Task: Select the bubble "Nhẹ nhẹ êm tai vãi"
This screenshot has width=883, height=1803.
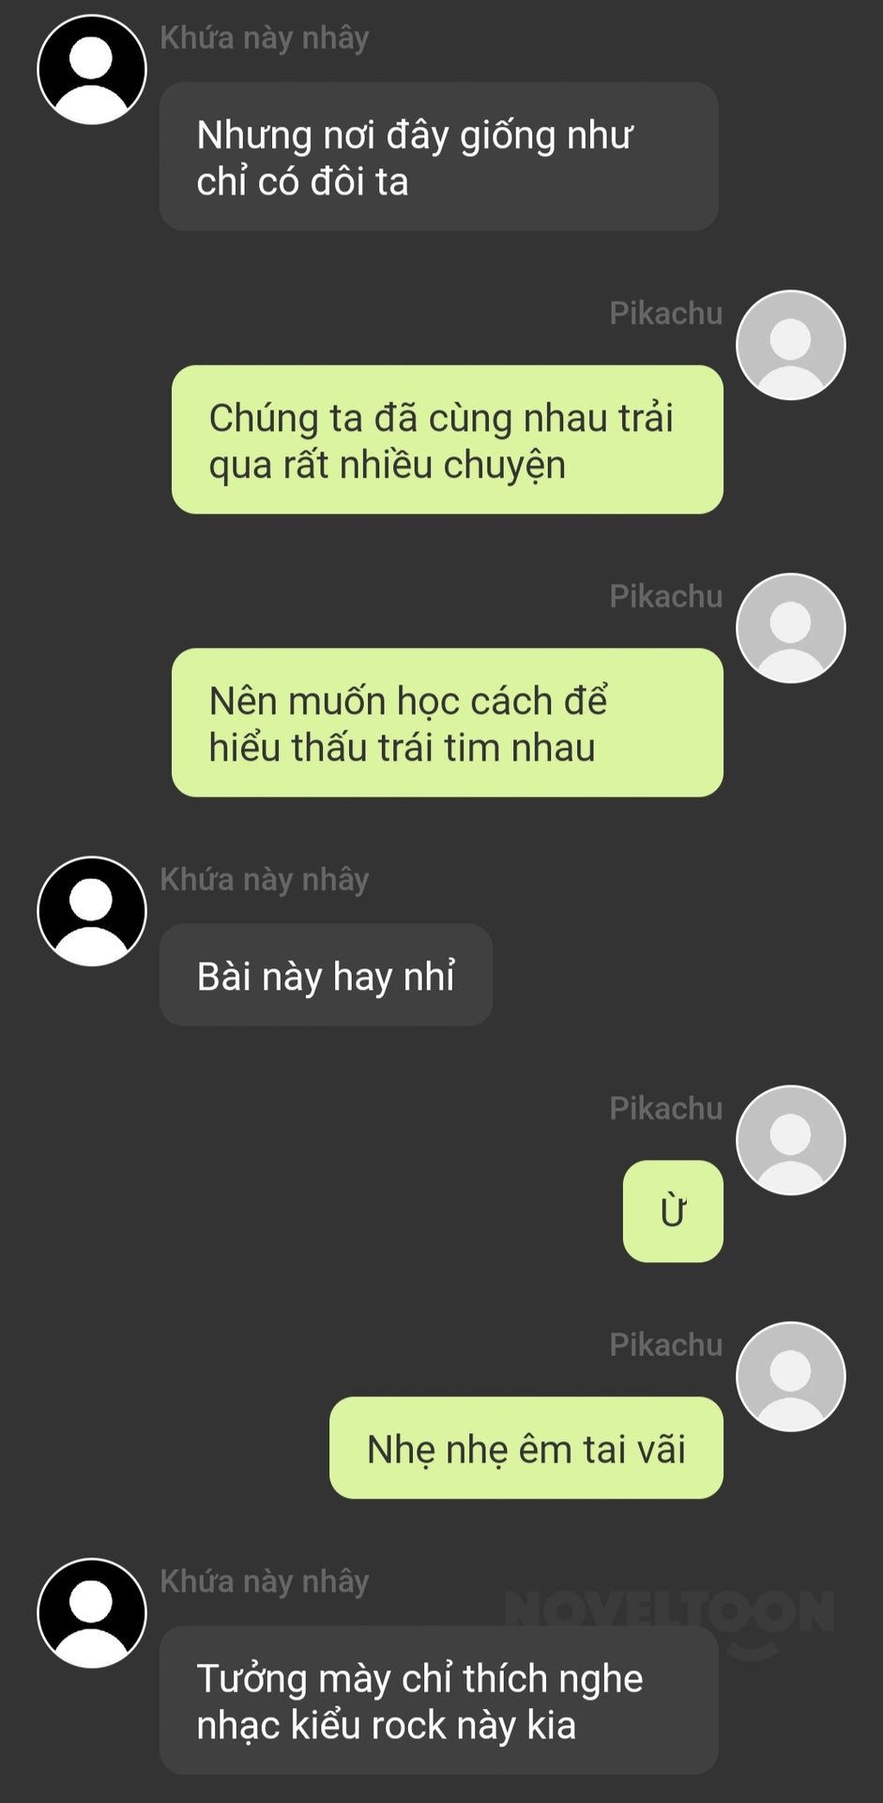Action: tap(526, 1448)
